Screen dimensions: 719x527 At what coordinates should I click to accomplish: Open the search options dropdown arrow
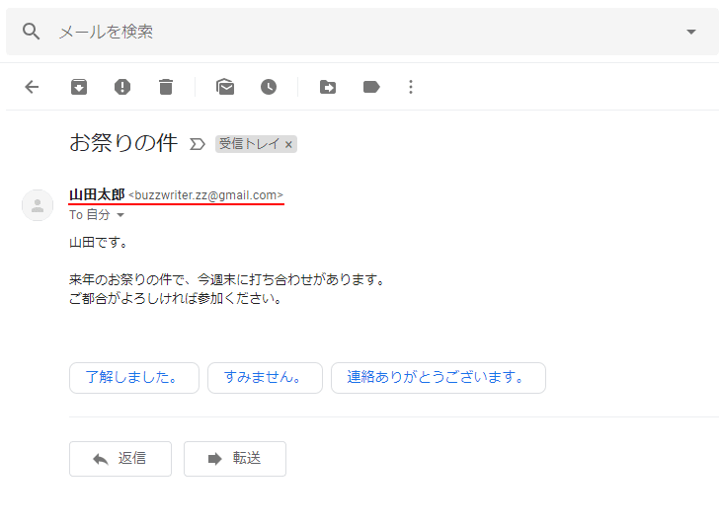click(x=691, y=32)
